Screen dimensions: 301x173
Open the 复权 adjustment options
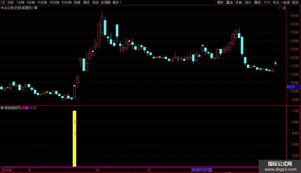point(220,2)
